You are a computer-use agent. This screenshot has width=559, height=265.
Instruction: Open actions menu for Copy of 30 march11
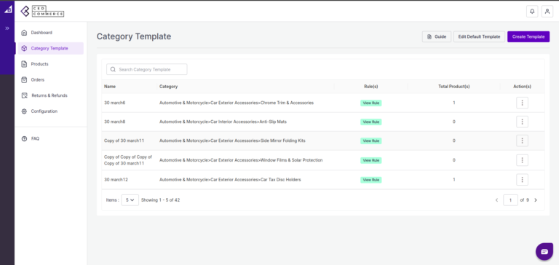pos(523,141)
